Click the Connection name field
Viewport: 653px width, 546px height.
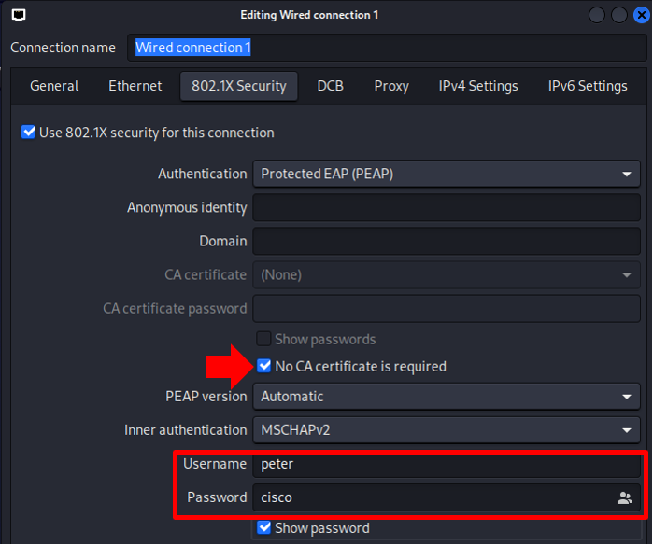tap(387, 48)
